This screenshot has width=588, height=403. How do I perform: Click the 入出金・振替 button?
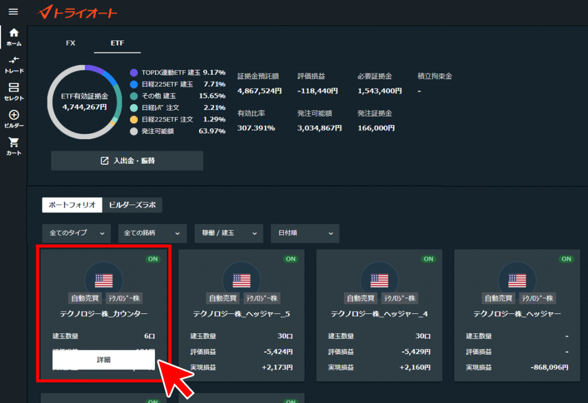point(127,161)
